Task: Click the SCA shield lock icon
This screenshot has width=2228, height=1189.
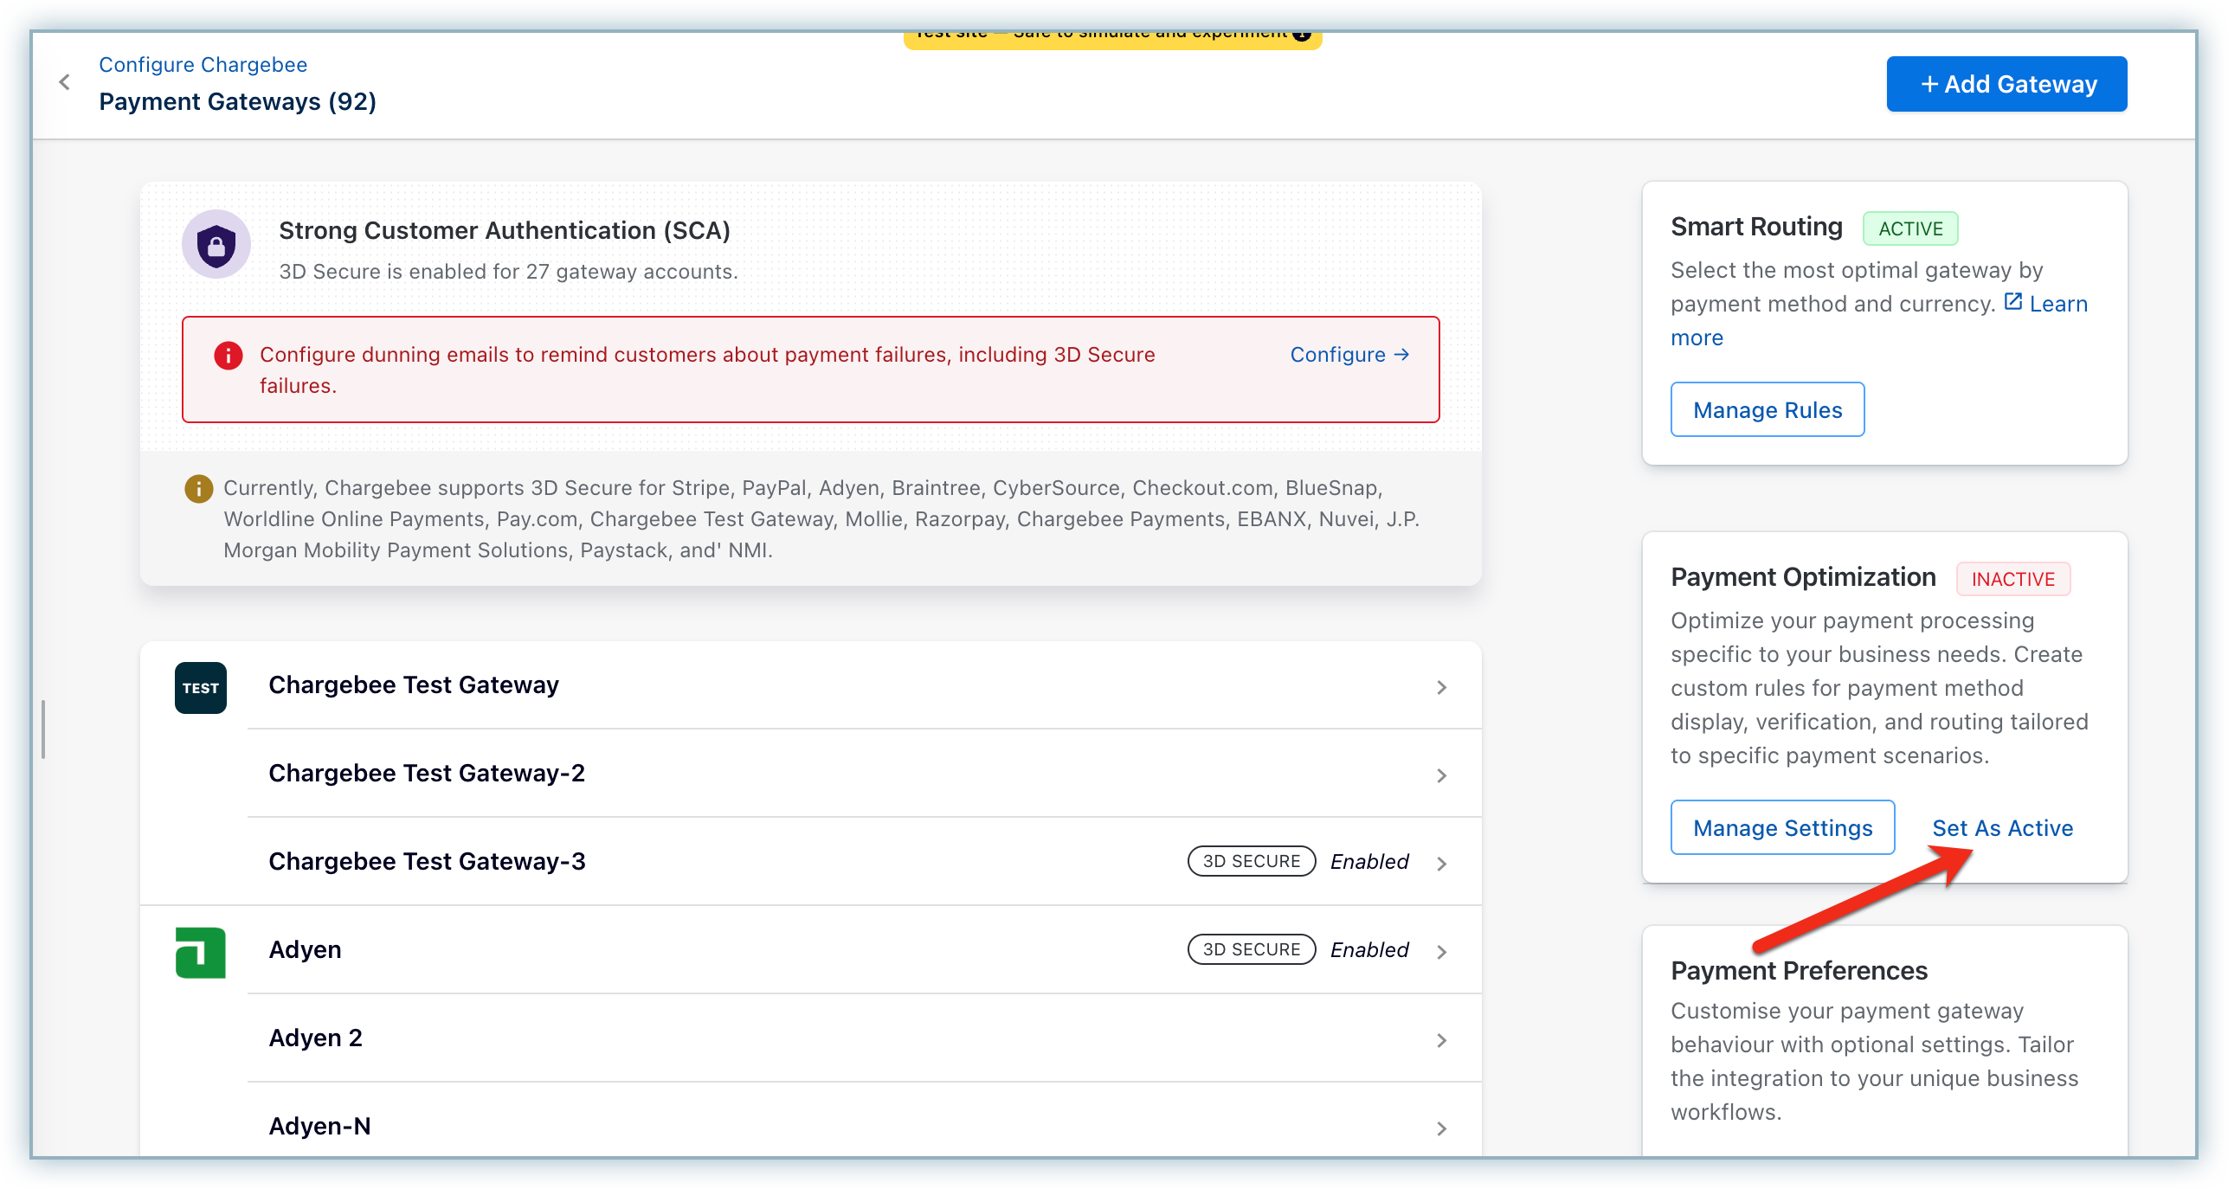Action: click(x=216, y=245)
